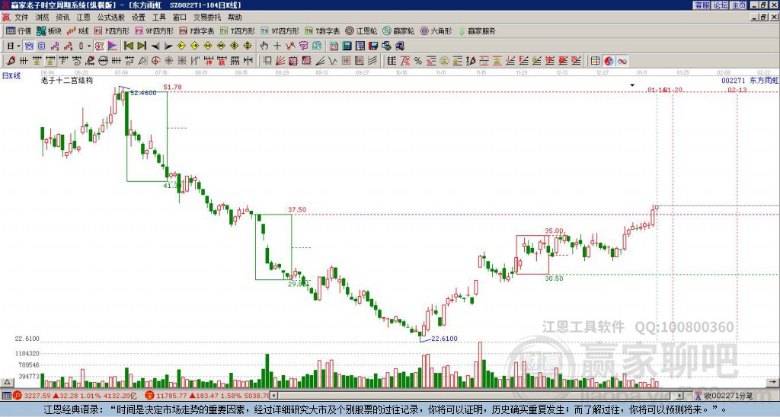Open the 9P四方形 tool

coord(154,30)
